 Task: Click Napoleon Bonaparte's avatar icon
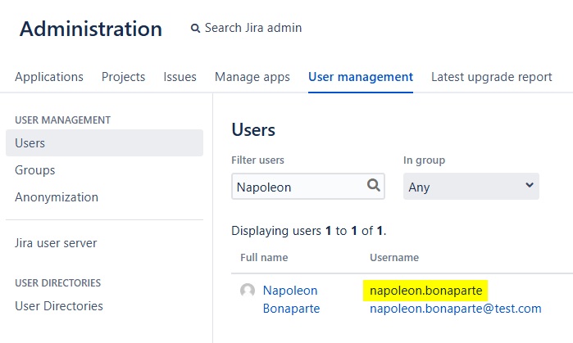tap(248, 291)
